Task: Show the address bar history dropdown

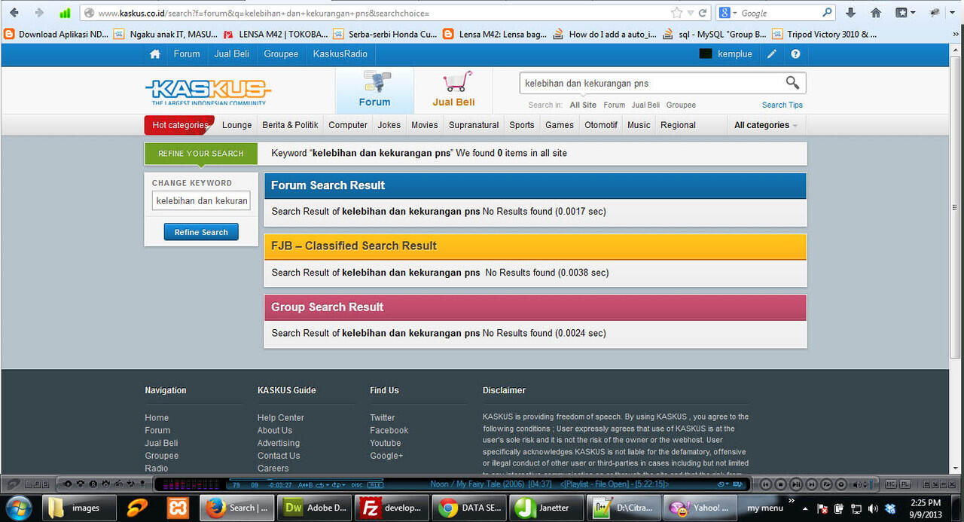Action: coord(690,13)
